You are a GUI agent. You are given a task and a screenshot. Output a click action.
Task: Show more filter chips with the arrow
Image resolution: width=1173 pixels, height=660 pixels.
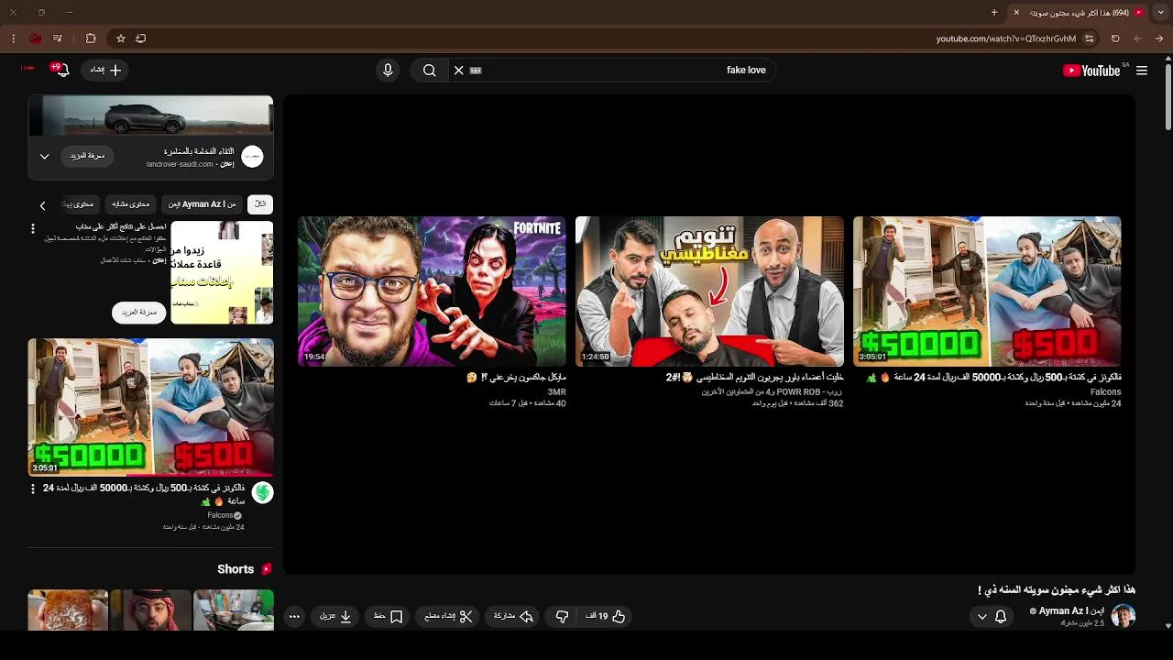tap(42, 205)
